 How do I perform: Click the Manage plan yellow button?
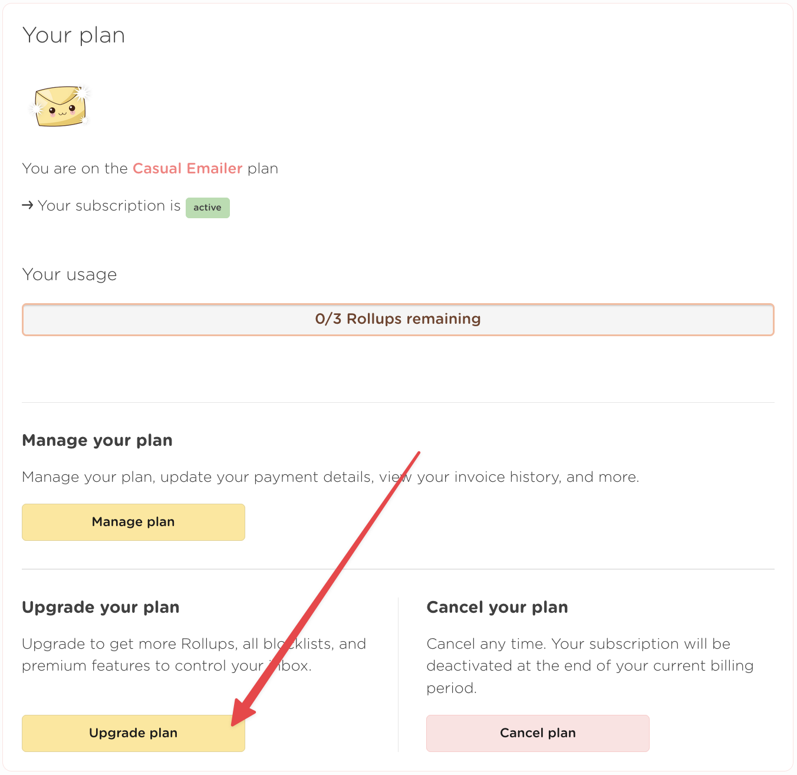click(x=133, y=522)
